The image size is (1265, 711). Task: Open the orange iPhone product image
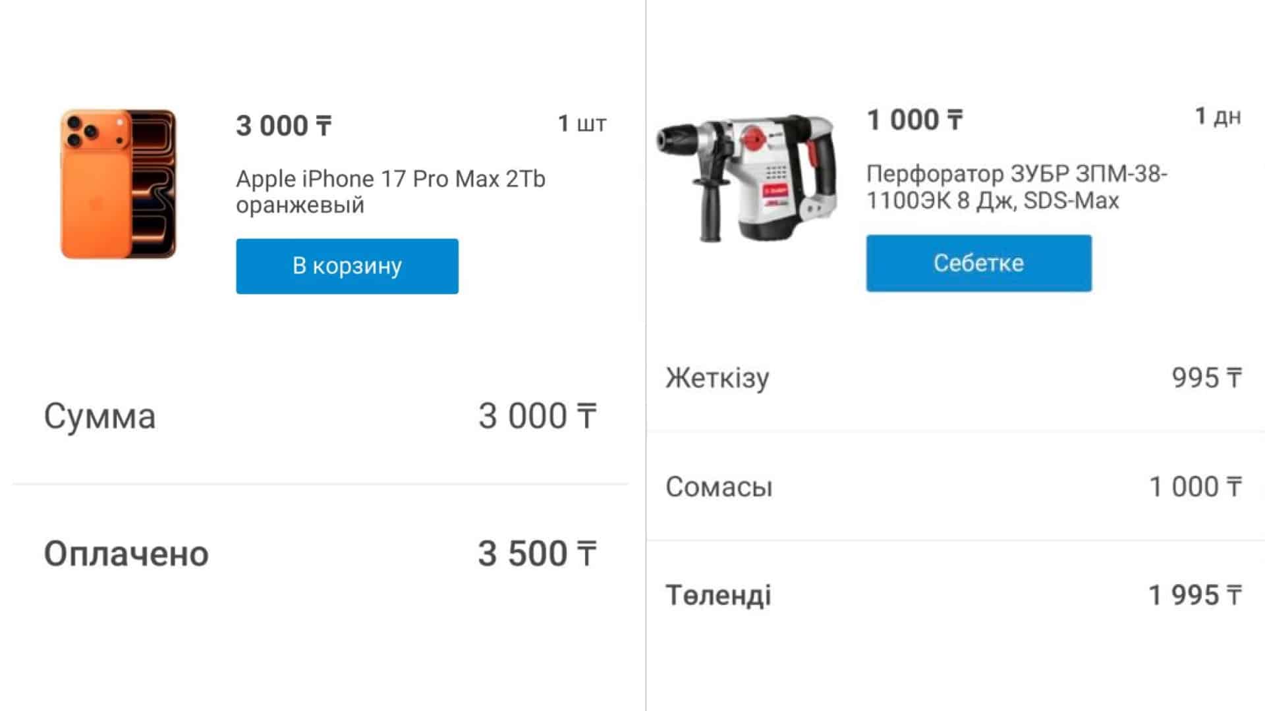click(119, 184)
